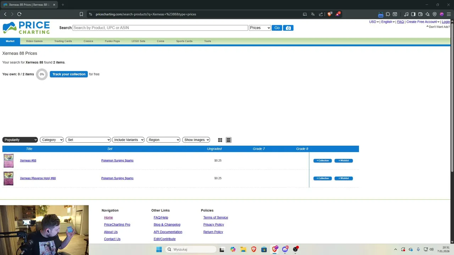Open browser extensions puzzle icon
The width and height of the screenshot is (454, 255).
point(388,14)
